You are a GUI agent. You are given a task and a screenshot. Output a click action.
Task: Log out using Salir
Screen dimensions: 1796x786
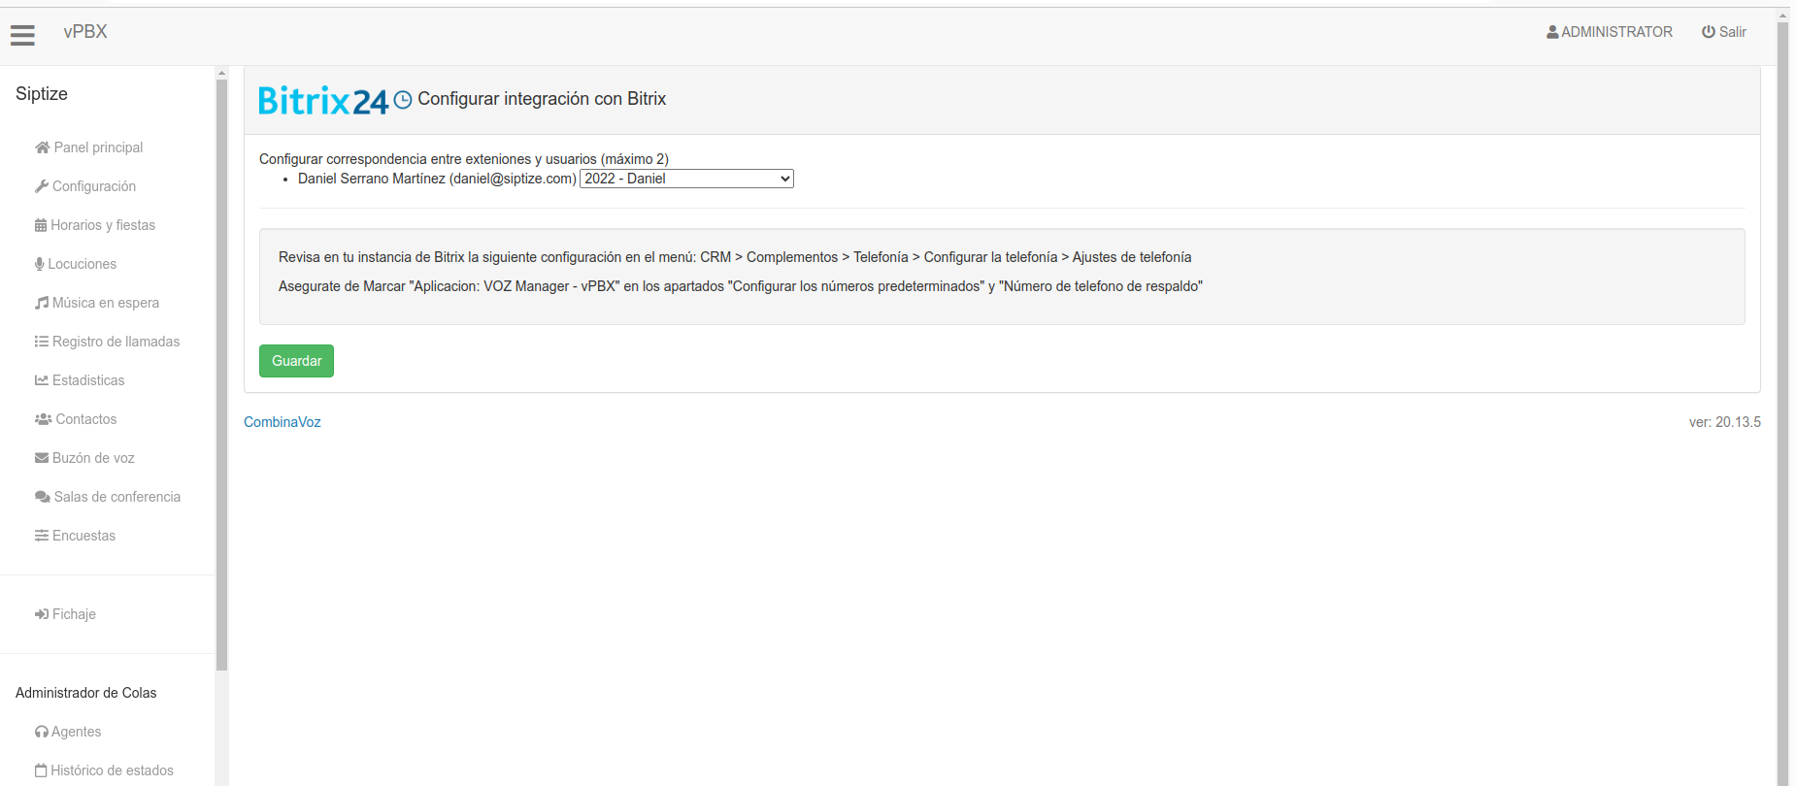coord(1723,32)
